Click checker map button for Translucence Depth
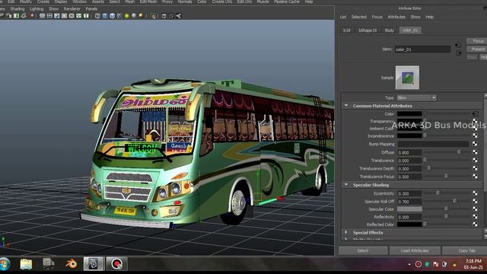The height and width of the screenshot is (274, 487). [x=475, y=168]
